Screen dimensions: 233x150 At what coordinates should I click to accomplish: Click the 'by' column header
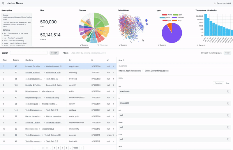coord(70,60)
